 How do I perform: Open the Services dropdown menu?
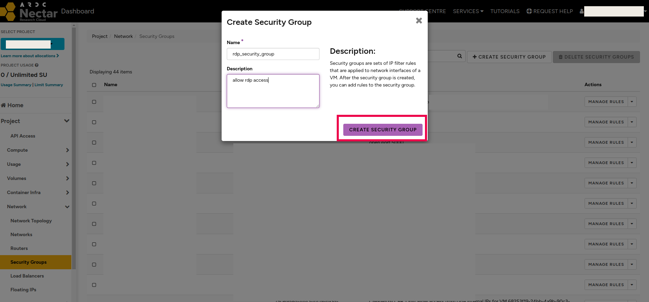(468, 11)
